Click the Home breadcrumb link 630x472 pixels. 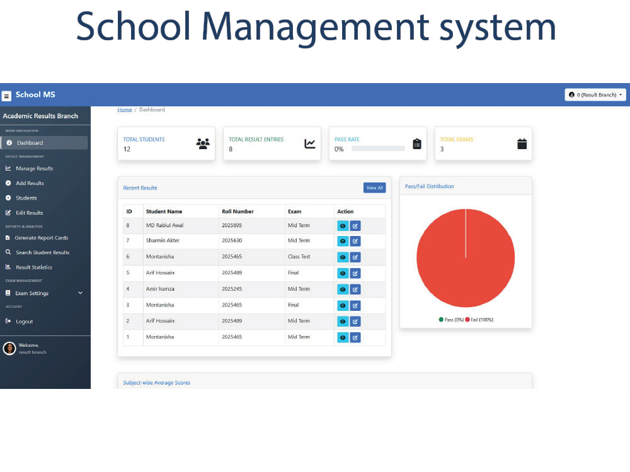(125, 110)
